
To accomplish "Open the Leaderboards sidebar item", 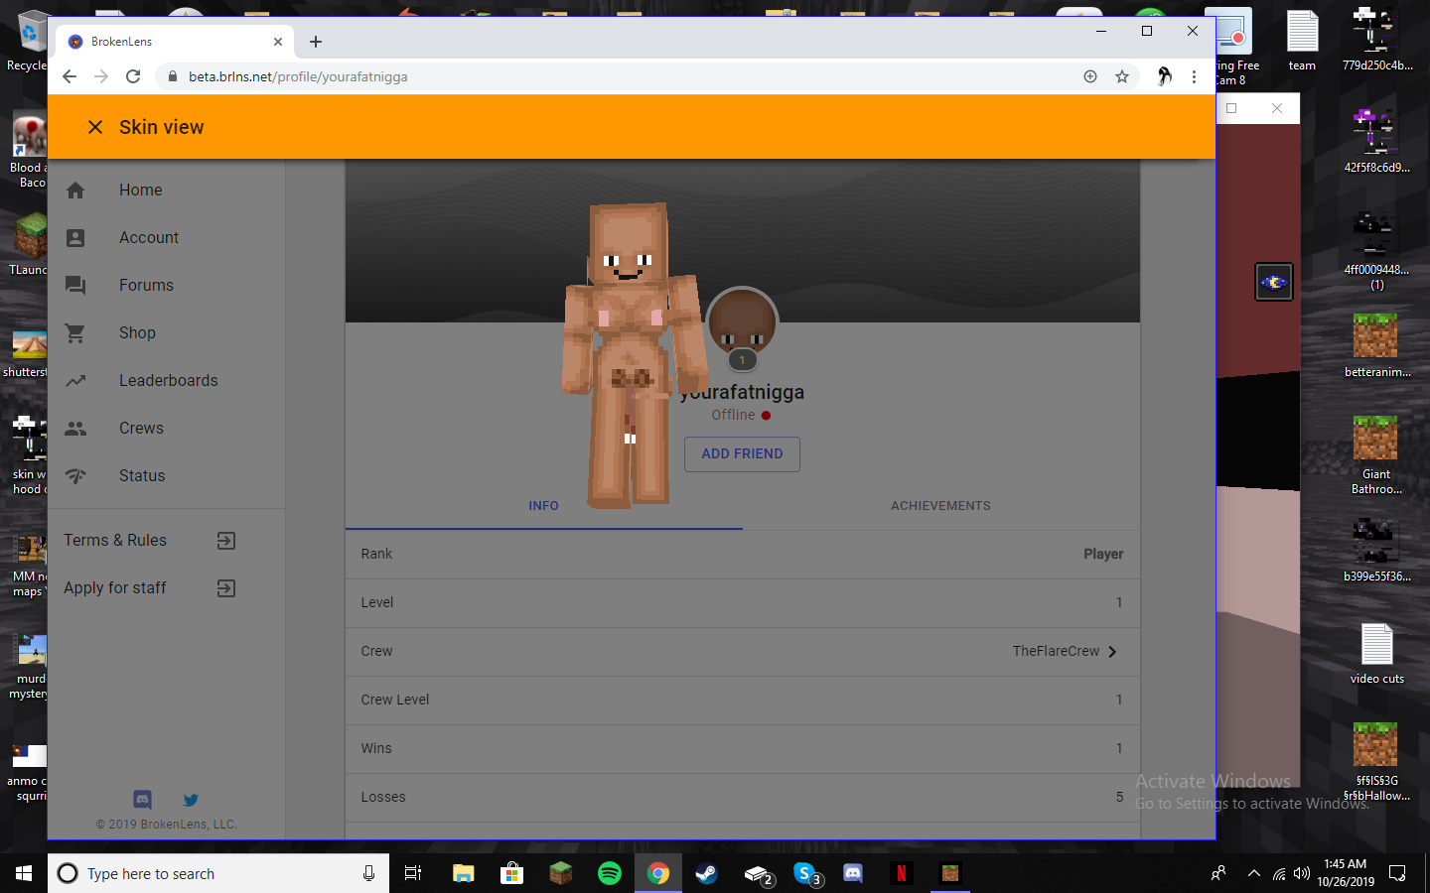I will 167,381.
